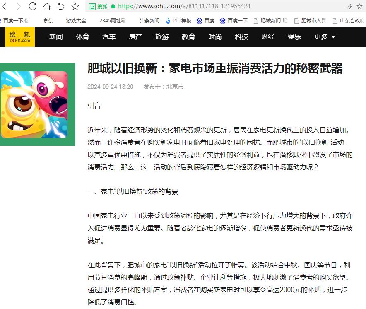Click the heading 一、家电“以旧换新”政策的背景
Image resolution: width=366 pixels, height=309 pixels.
133,192
